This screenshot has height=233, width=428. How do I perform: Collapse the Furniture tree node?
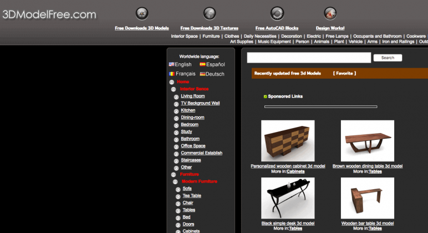pos(174,175)
